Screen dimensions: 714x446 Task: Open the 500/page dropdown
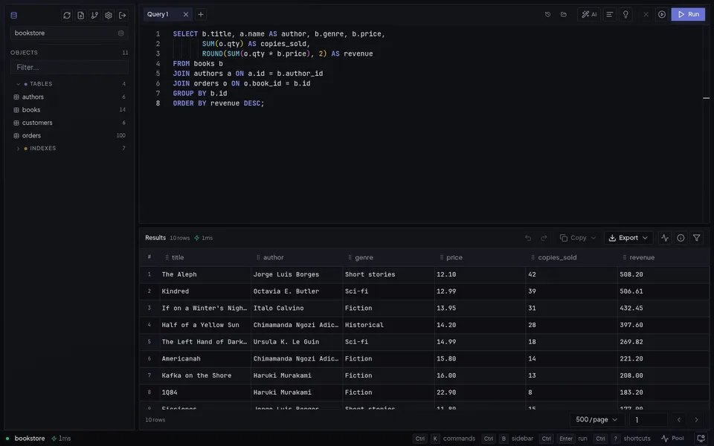[x=596, y=419]
